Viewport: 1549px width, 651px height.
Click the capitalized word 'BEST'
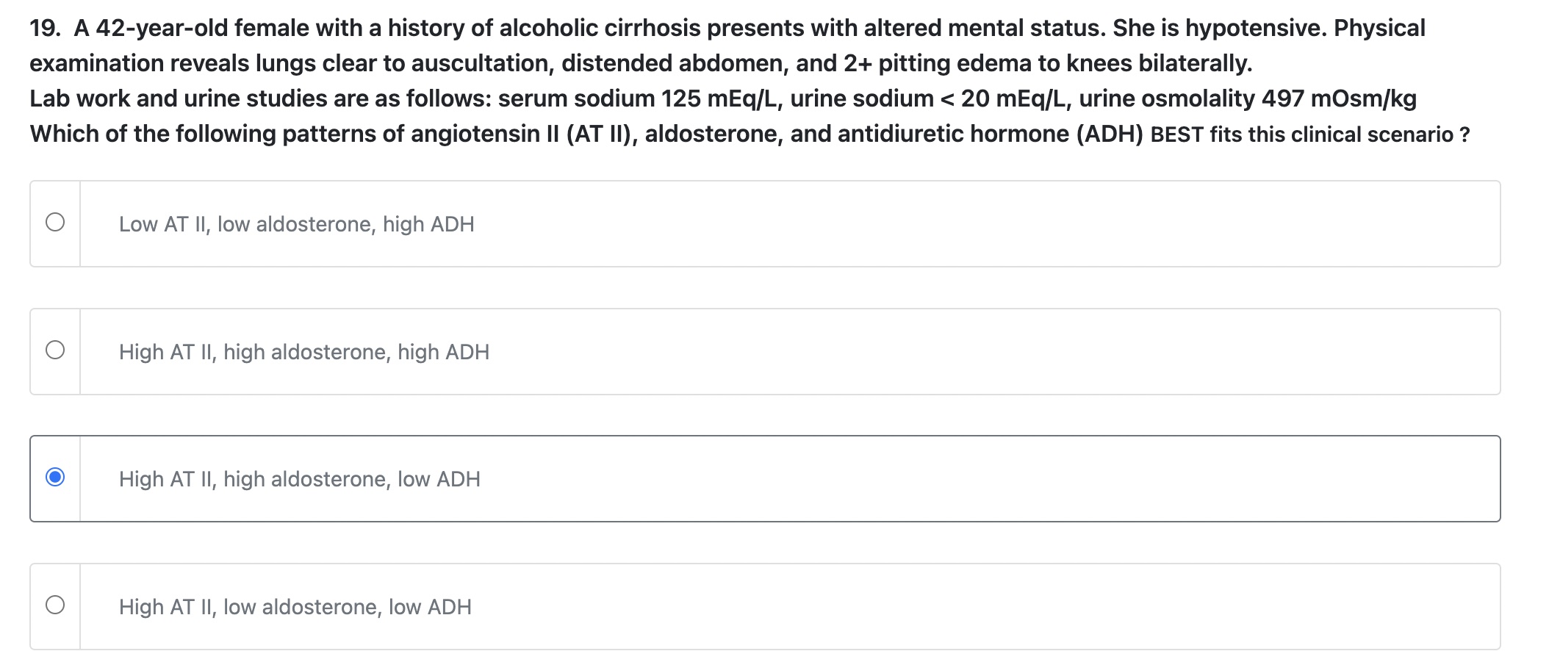point(1176,135)
